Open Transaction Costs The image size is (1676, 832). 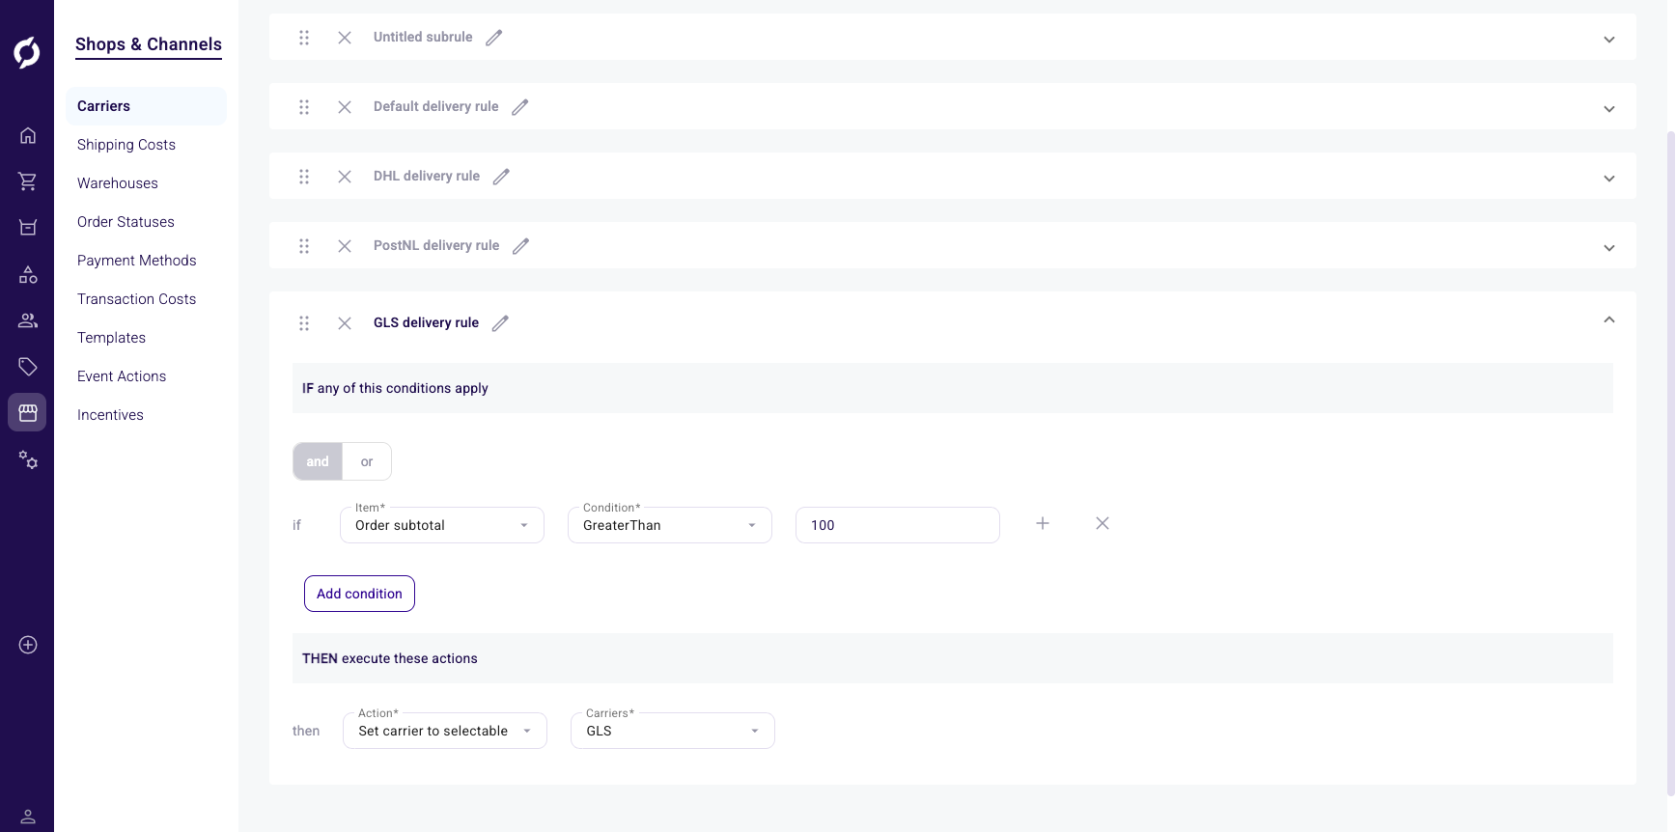[x=137, y=299]
